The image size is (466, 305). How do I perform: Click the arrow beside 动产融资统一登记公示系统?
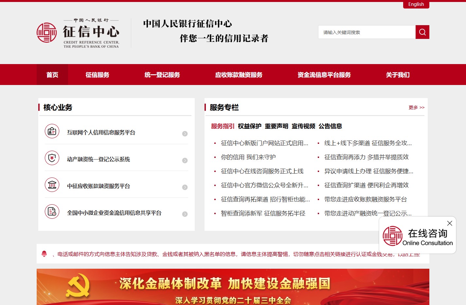click(185, 161)
